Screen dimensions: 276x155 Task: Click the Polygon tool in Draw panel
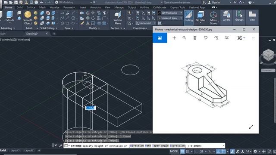pyautogui.click(x=62, y=23)
